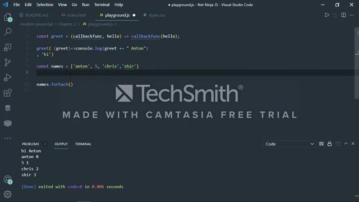Show the TERMINAL panel tab

pos(83,144)
